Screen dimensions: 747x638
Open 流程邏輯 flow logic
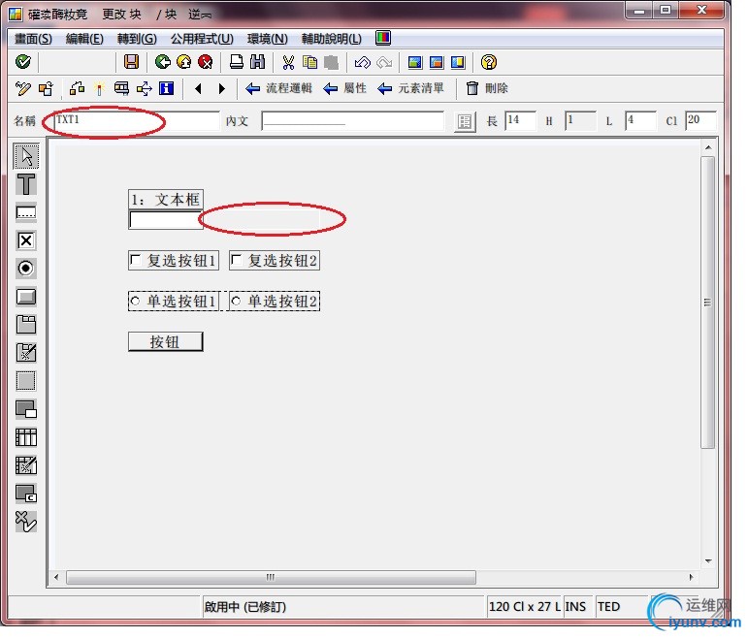[x=278, y=88]
